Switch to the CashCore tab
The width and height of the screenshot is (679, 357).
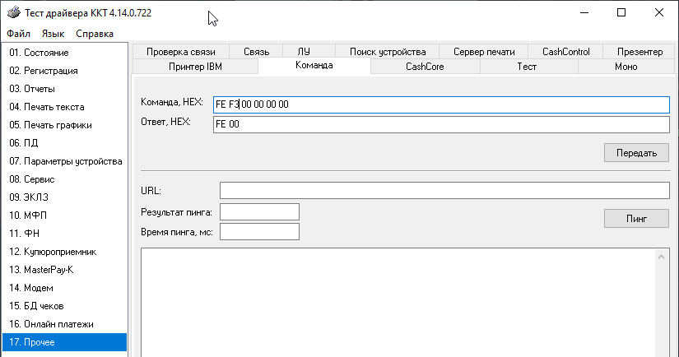point(425,67)
